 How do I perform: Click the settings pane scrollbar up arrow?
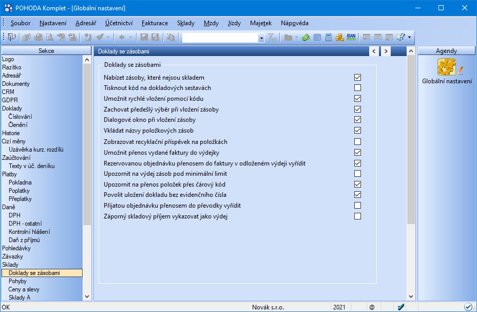(411, 51)
